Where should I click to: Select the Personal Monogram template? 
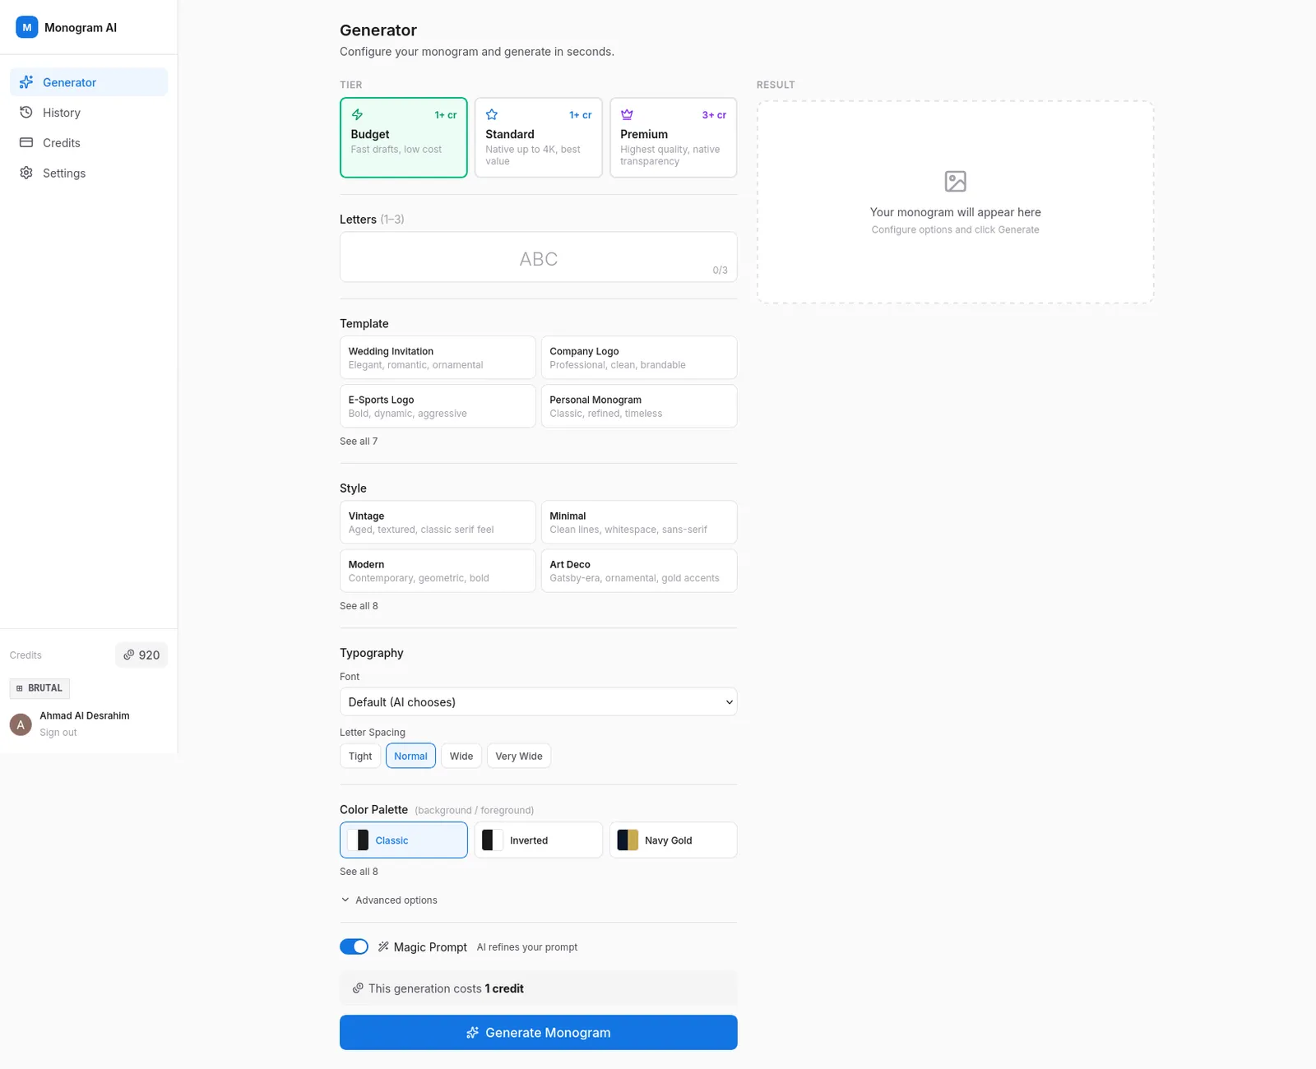tap(639, 406)
